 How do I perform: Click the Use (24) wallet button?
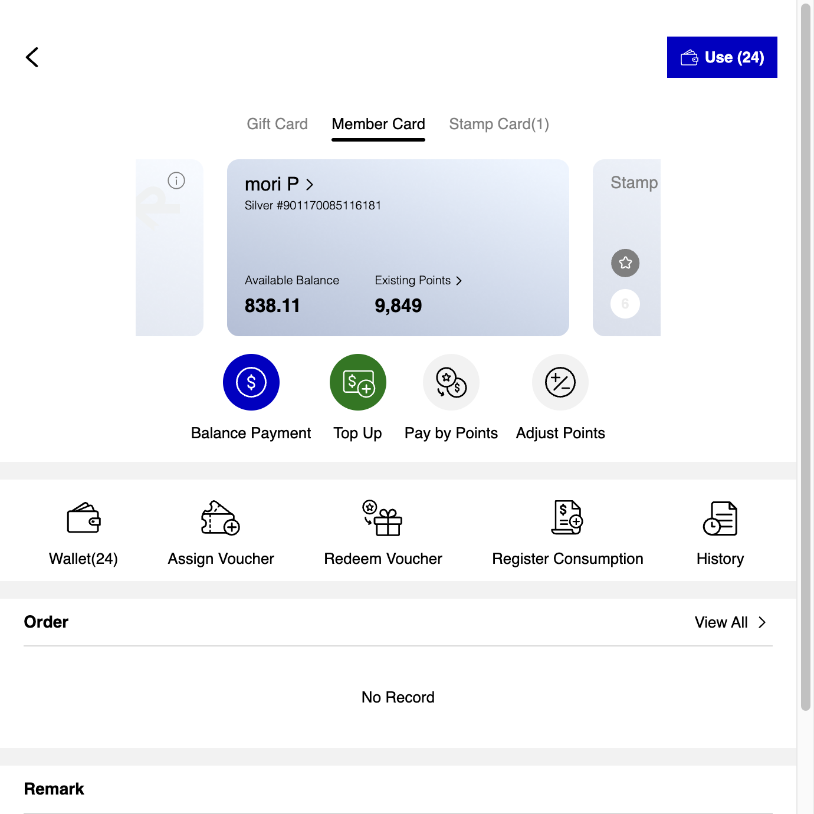[722, 57]
